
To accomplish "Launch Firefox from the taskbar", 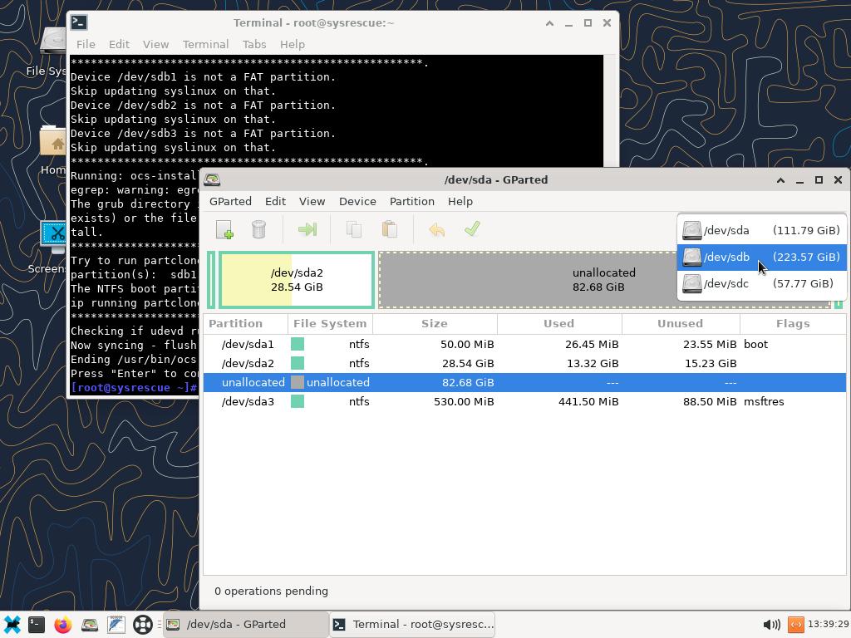I will click(x=63, y=625).
